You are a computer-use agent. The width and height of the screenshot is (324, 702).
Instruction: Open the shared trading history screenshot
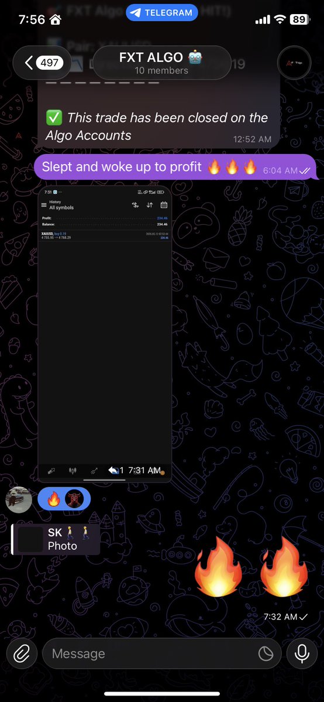(x=105, y=334)
